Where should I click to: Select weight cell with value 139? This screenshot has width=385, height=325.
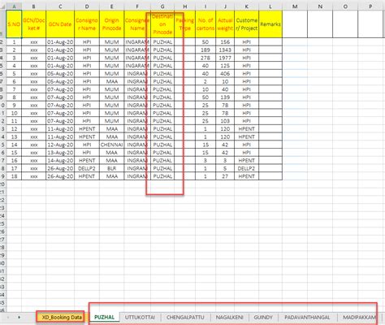[225, 97]
